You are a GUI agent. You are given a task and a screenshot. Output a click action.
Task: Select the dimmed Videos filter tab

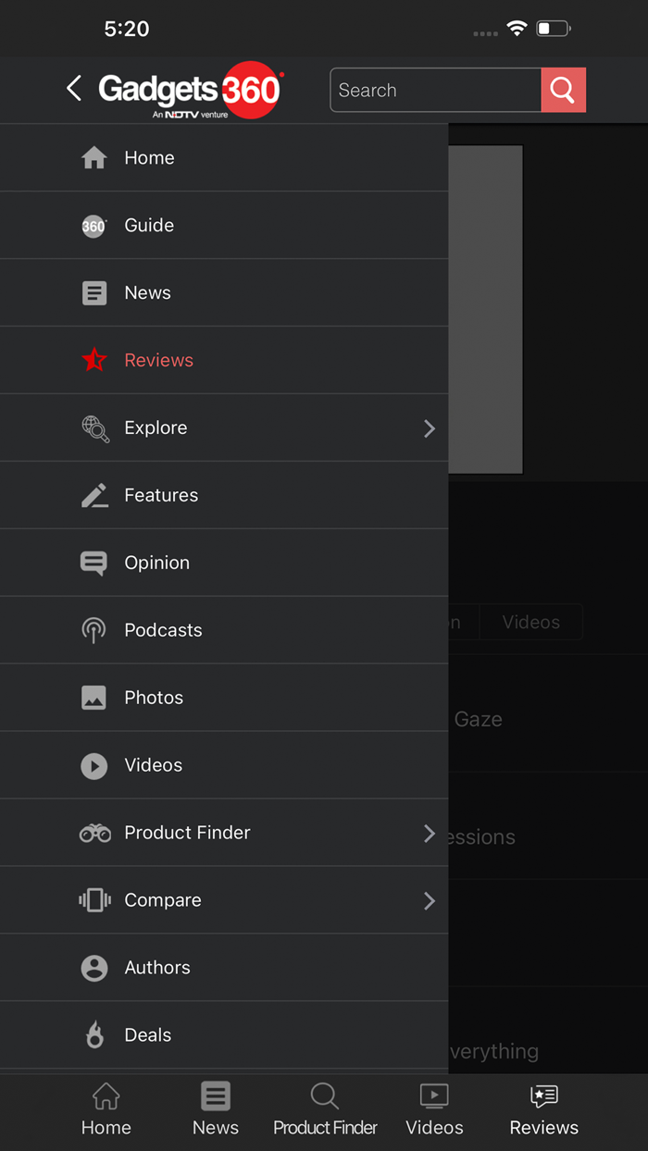click(x=531, y=623)
